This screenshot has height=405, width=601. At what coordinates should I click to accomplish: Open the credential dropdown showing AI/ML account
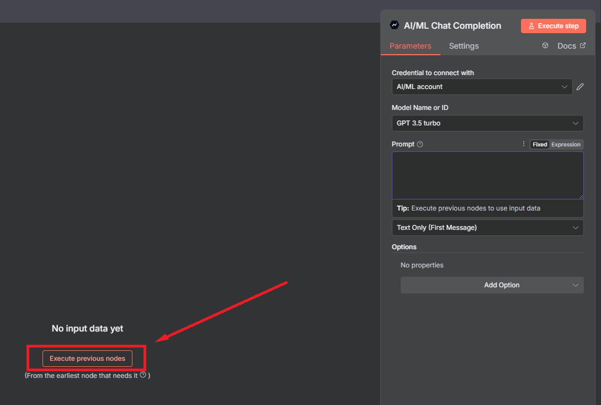[482, 87]
